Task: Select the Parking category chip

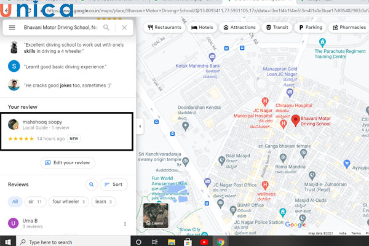Action: tap(311, 27)
